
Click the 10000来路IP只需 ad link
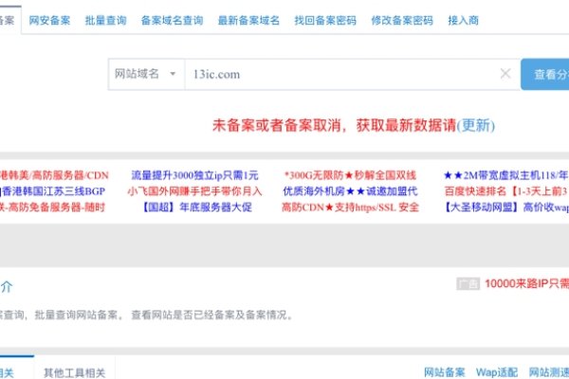pos(527,283)
